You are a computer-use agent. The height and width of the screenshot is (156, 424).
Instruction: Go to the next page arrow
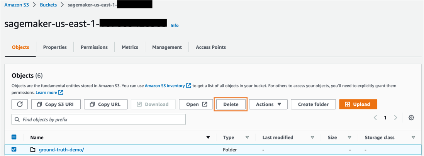[x=395, y=118]
